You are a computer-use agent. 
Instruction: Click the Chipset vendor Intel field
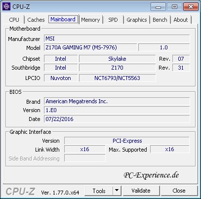[x=61, y=59]
